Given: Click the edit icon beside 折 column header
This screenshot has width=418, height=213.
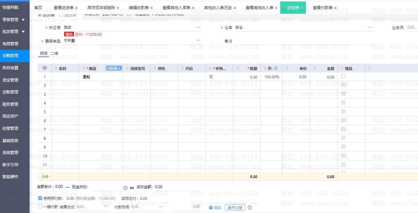Looking at the screenshot, I should coord(276,68).
